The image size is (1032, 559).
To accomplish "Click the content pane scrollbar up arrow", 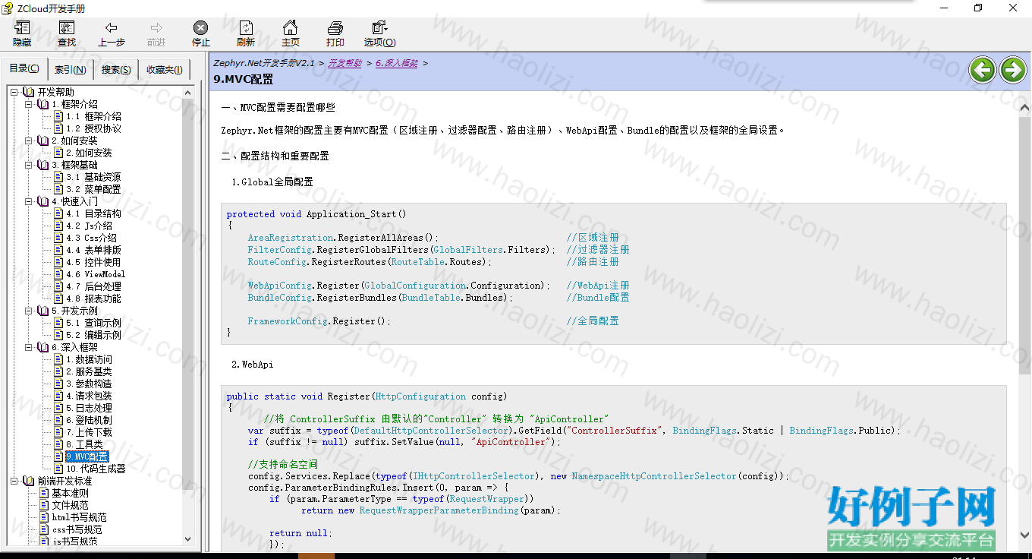I will [1024, 108].
